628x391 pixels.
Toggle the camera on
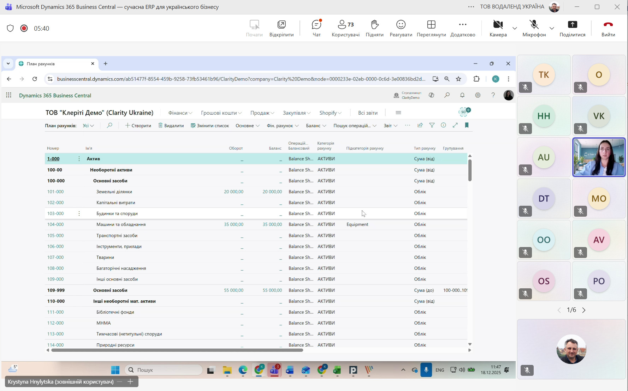coord(498,28)
